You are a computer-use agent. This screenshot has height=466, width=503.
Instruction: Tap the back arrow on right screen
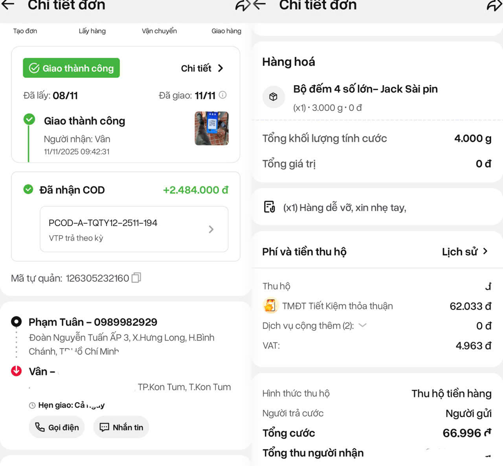click(260, 5)
